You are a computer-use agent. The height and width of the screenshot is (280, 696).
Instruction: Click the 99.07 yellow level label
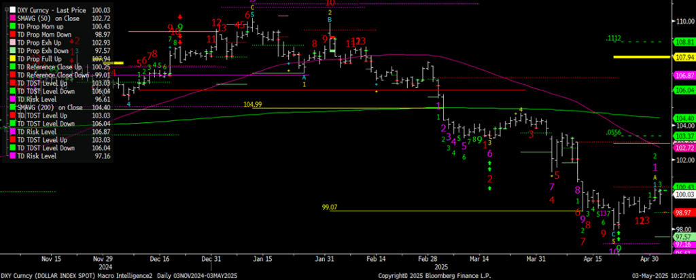pos(330,207)
